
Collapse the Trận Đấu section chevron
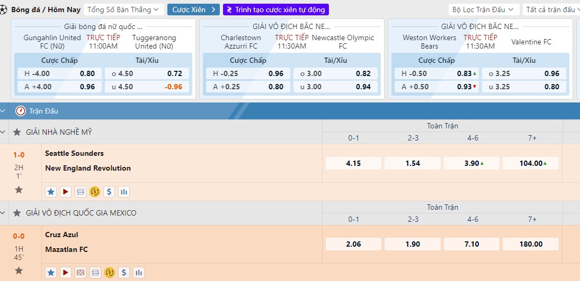click(x=4, y=111)
